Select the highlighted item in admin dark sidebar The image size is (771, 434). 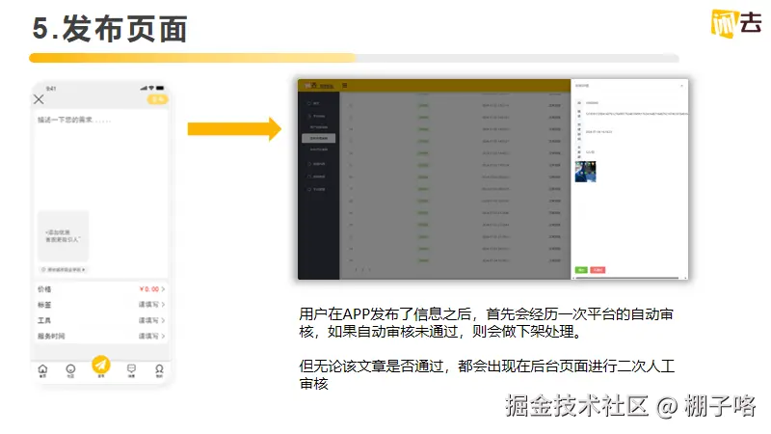[319, 138]
